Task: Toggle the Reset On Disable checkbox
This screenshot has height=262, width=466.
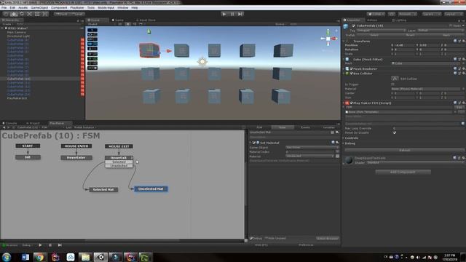Action: click(x=395, y=132)
